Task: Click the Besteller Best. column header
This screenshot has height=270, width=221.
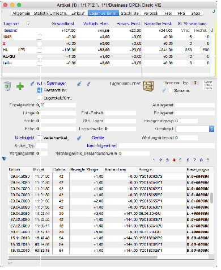Action: pos(158,24)
